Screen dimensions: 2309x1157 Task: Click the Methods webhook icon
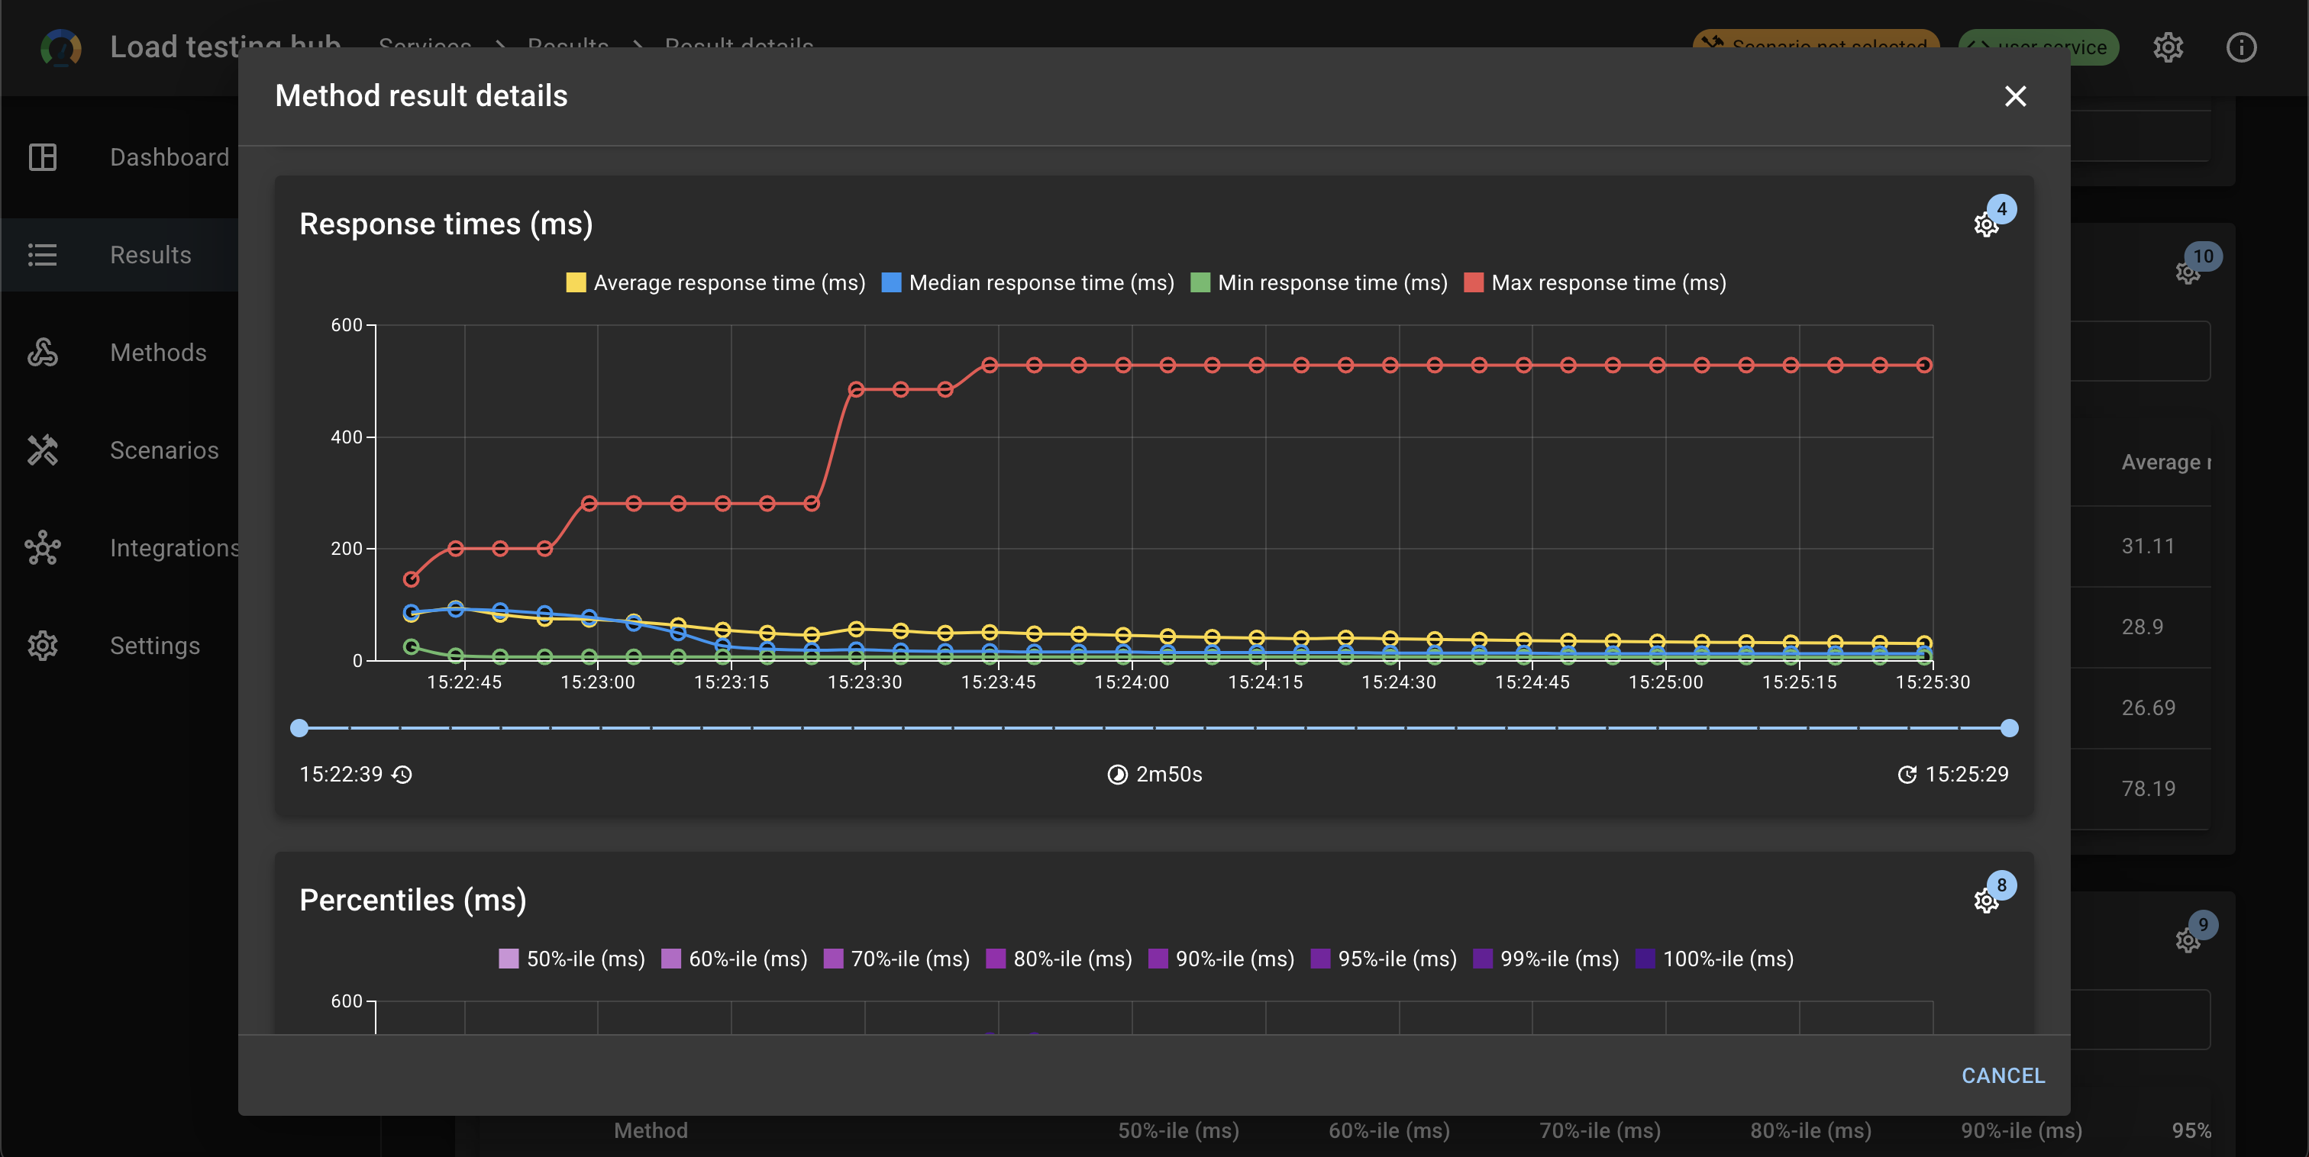click(42, 352)
